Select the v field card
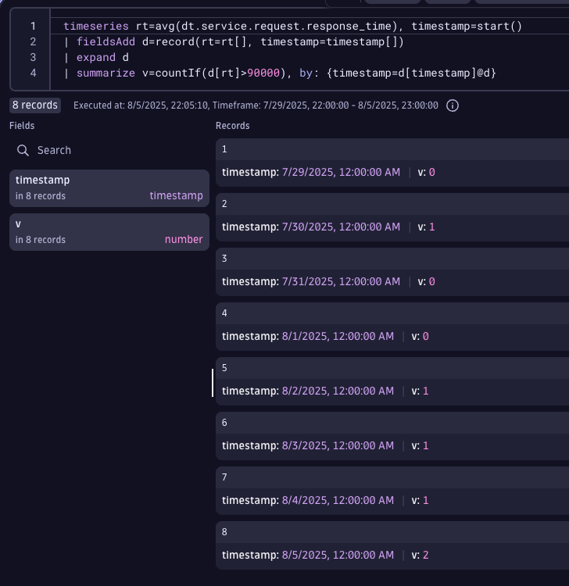The width and height of the screenshot is (569, 586). pyautogui.click(x=109, y=232)
